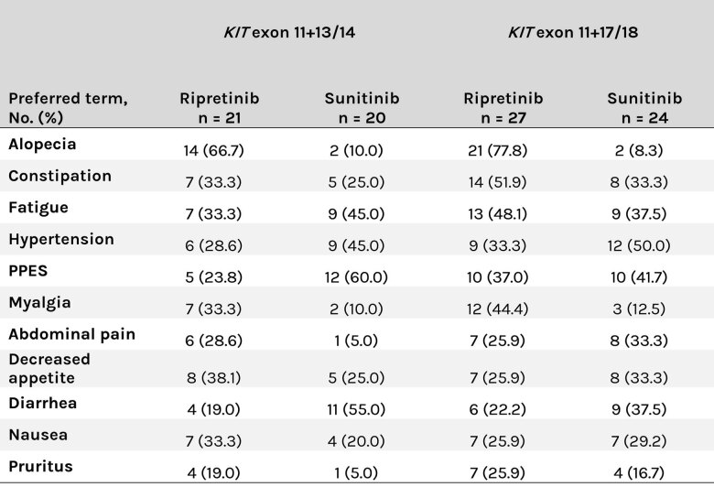The height and width of the screenshot is (487, 714).
Task: Click the Ripretinib n = 21 column header
Action: click(x=220, y=108)
